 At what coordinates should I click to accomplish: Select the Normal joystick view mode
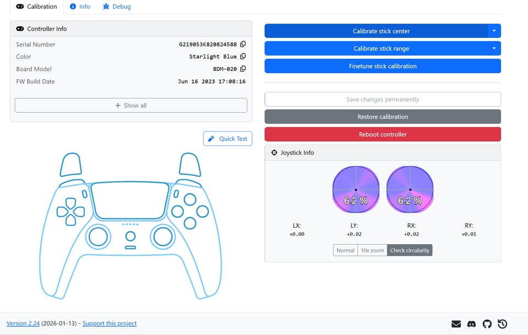(x=345, y=250)
